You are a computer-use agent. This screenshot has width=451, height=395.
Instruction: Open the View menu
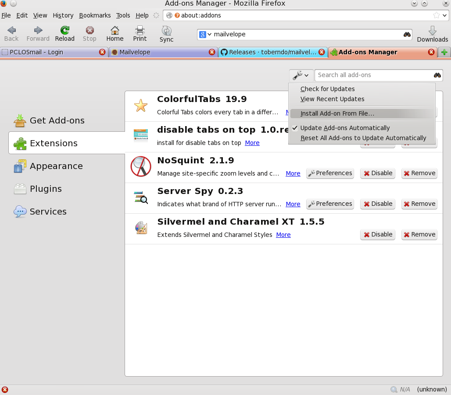click(40, 15)
